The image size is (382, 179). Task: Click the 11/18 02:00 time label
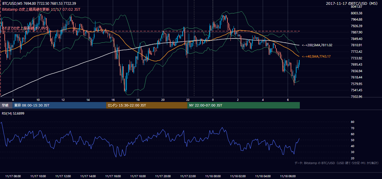[238, 176]
